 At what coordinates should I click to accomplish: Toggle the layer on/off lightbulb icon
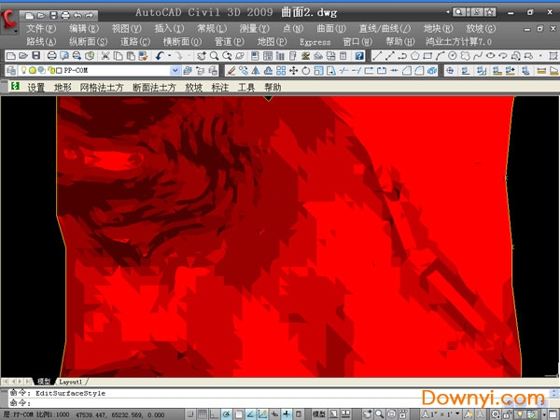pos(22,71)
